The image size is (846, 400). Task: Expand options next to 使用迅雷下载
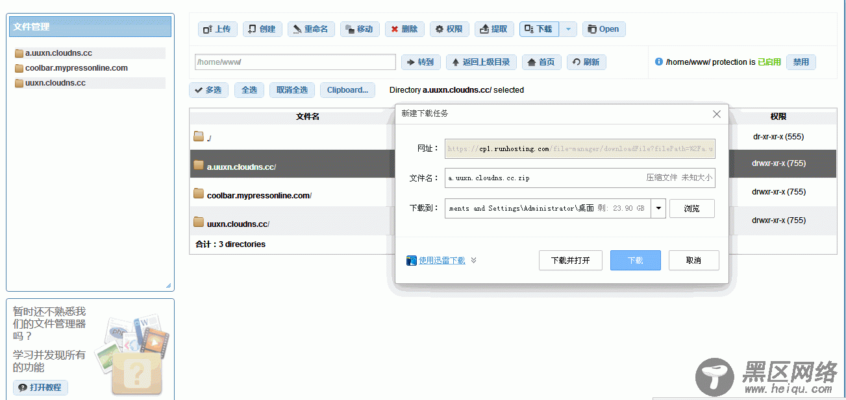click(x=474, y=261)
